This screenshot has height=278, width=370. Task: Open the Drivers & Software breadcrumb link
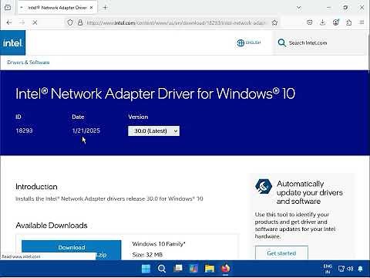pos(29,63)
